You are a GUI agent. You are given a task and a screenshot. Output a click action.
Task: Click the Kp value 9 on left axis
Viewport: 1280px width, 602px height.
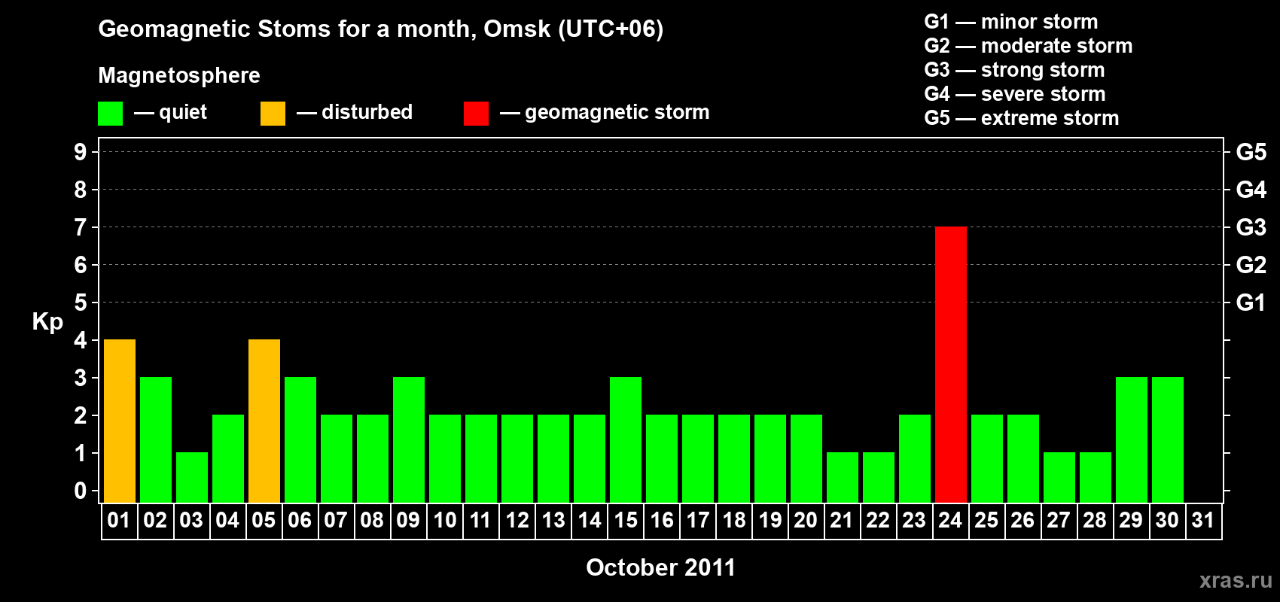[x=81, y=152]
